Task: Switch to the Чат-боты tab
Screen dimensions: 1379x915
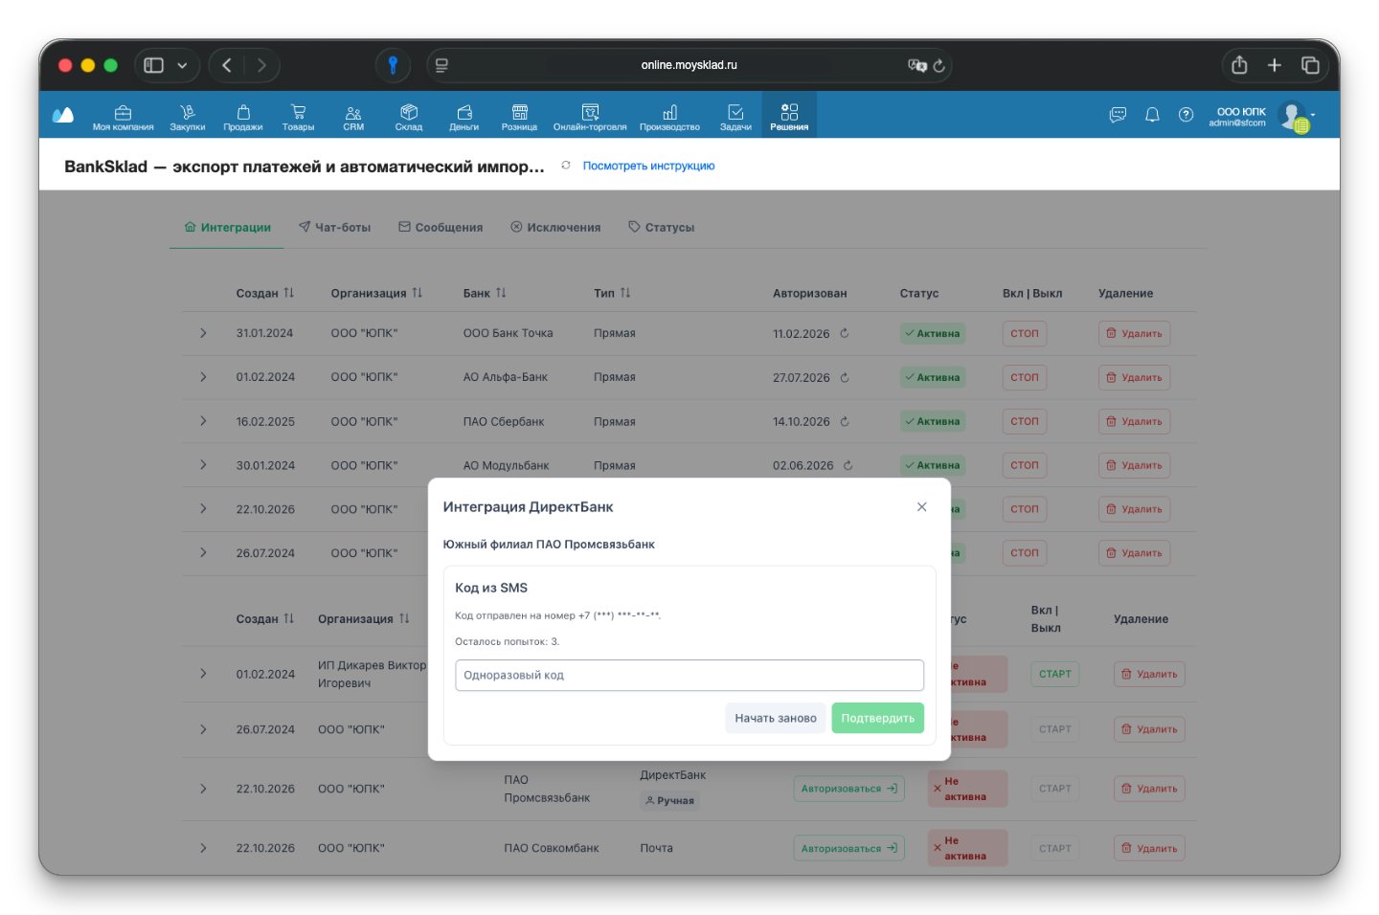Action: 334,227
